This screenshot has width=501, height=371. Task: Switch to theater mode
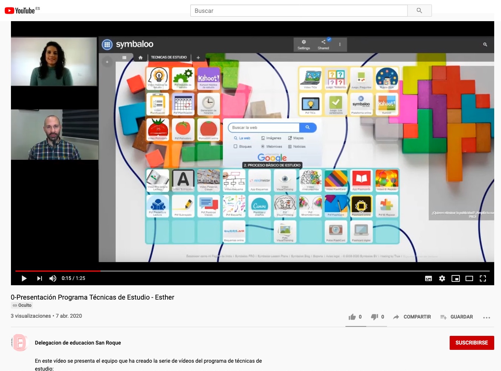click(x=469, y=278)
